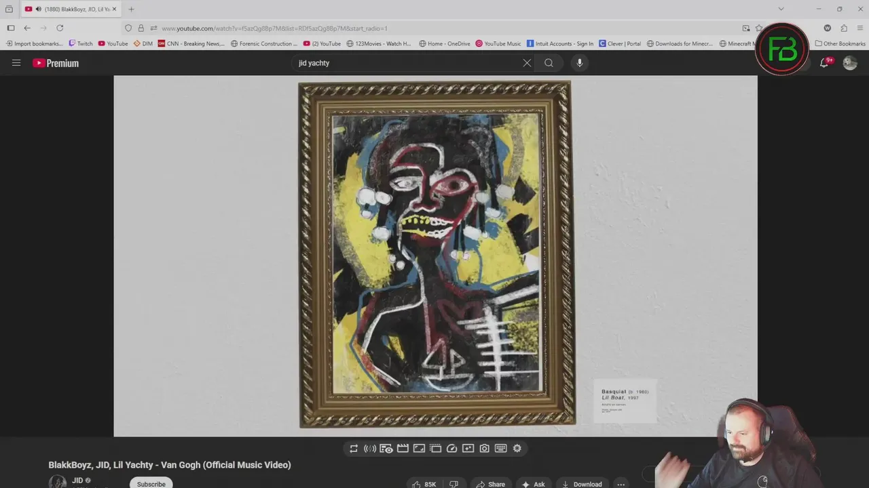This screenshot has width=869, height=488.
Task: Open the site lock security icon
Action: (x=141, y=28)
